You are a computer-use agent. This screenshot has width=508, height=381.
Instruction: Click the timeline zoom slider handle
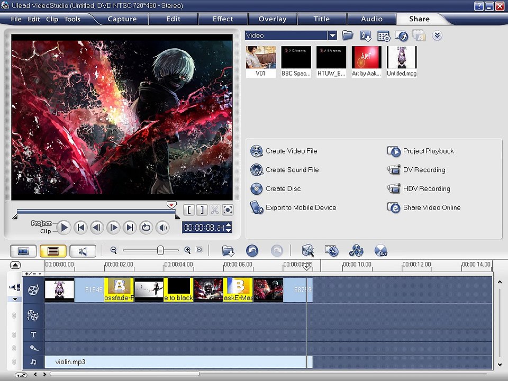[160, 250]
